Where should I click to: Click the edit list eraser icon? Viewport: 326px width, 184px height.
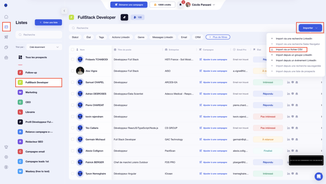(124, 17)
